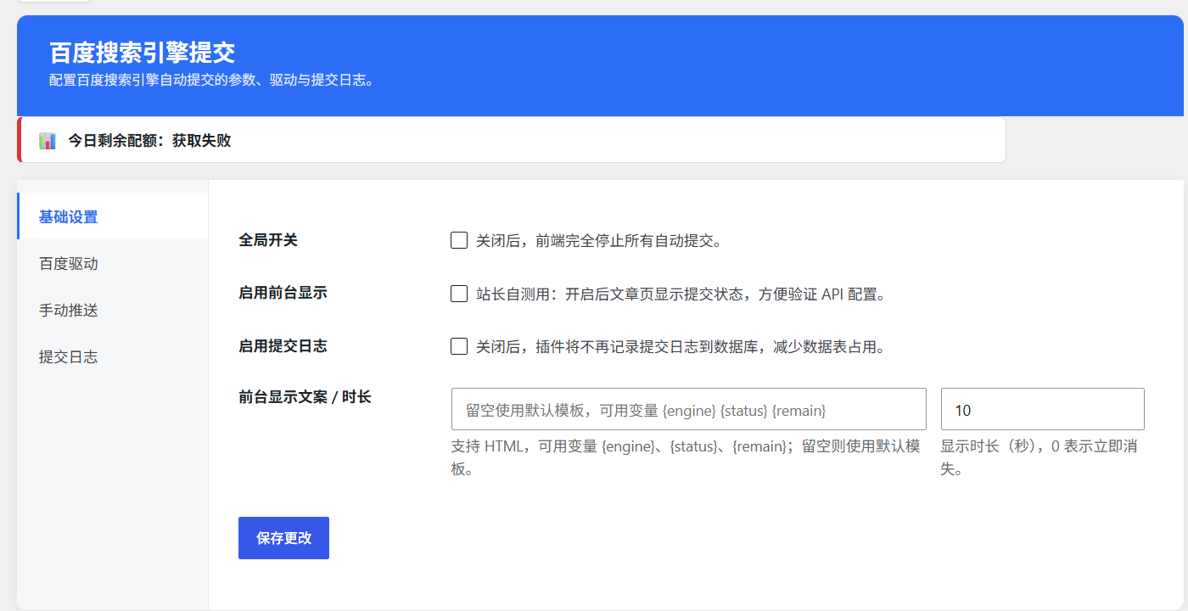This screenshot has width=1188, height=611.
Task: Click the display duration field showing 10
Action: 1042,409
